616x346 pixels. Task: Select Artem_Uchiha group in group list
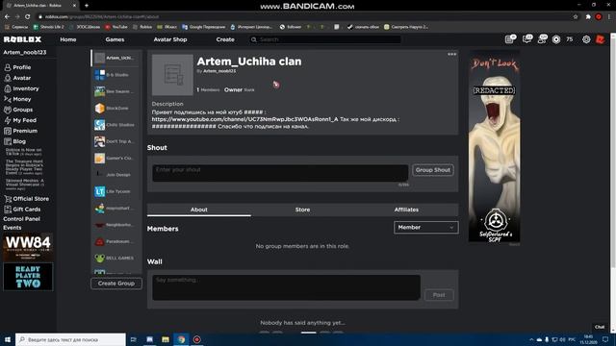coord(116,58)
